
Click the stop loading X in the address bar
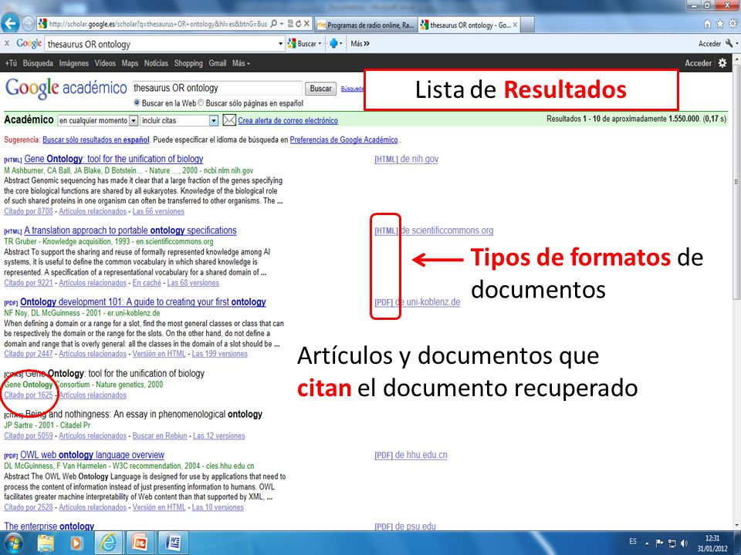point(306,24)
